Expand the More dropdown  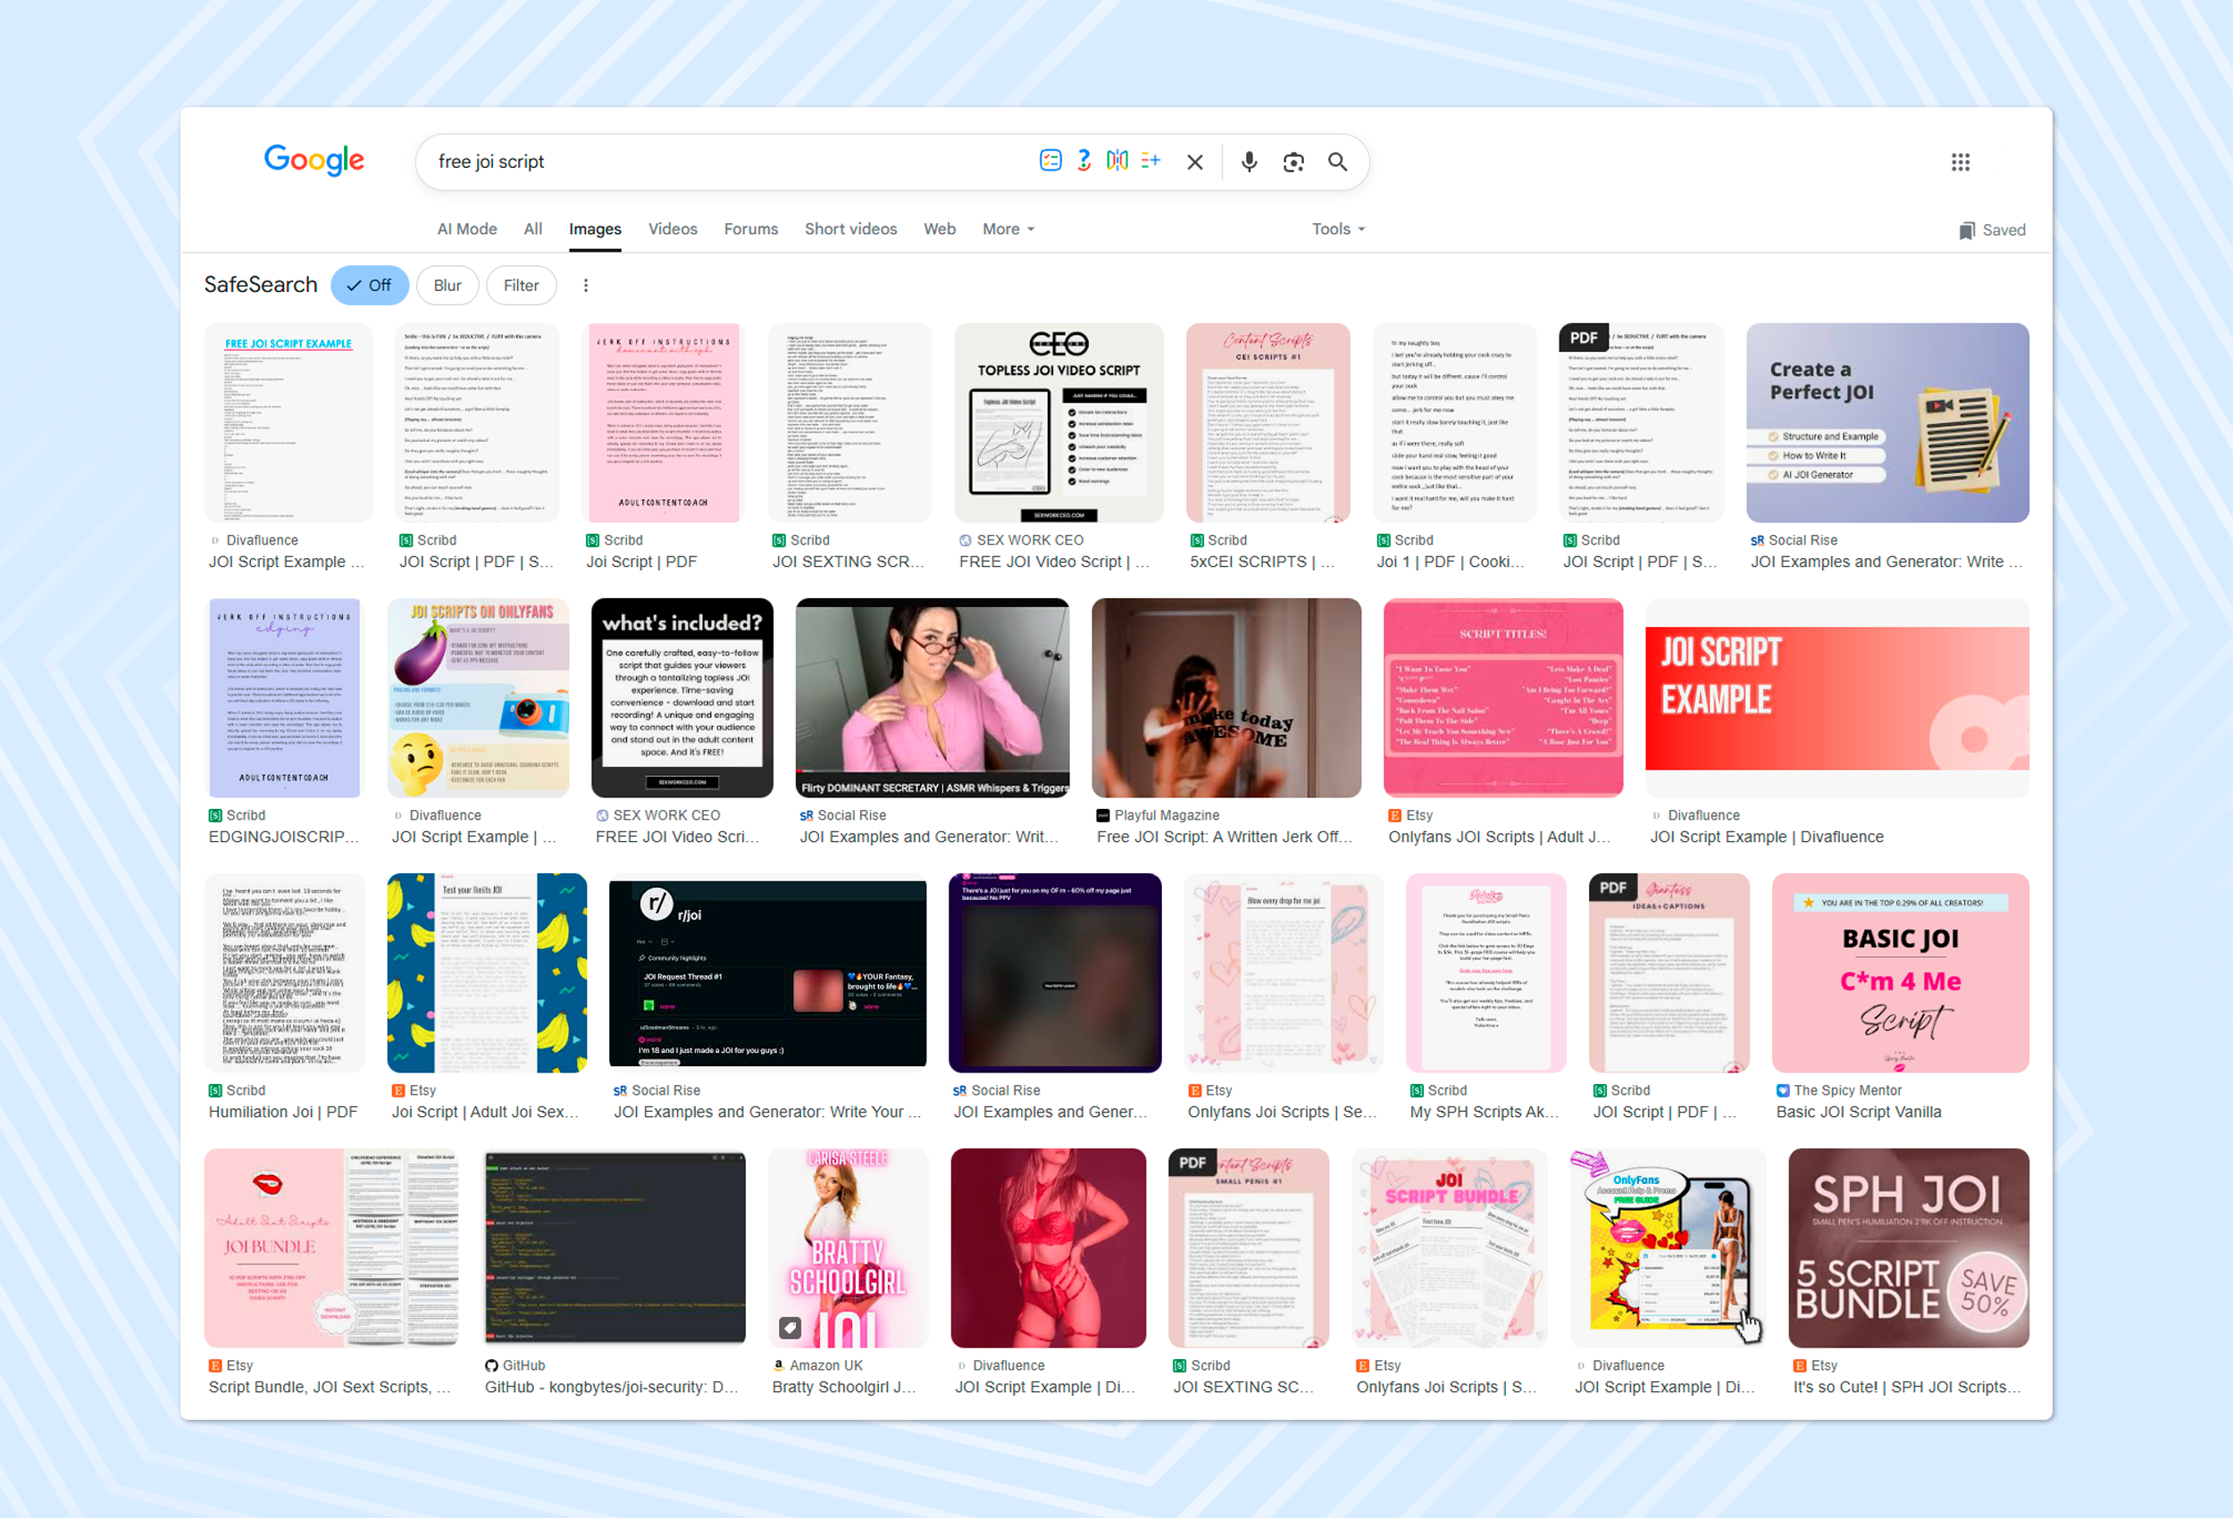tap(1008, 229)
